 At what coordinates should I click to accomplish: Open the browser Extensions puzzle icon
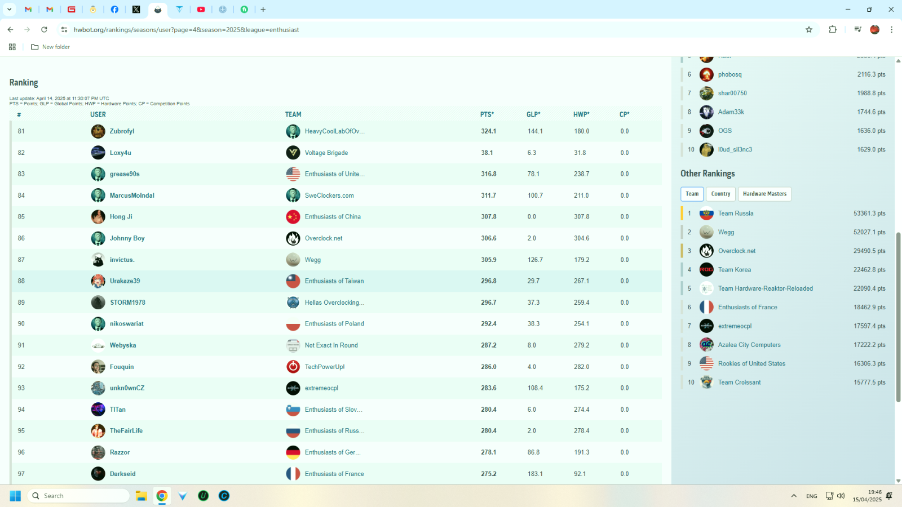point(833,29)
